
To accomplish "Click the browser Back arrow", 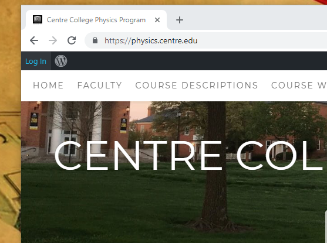I will tap(34, 40).
